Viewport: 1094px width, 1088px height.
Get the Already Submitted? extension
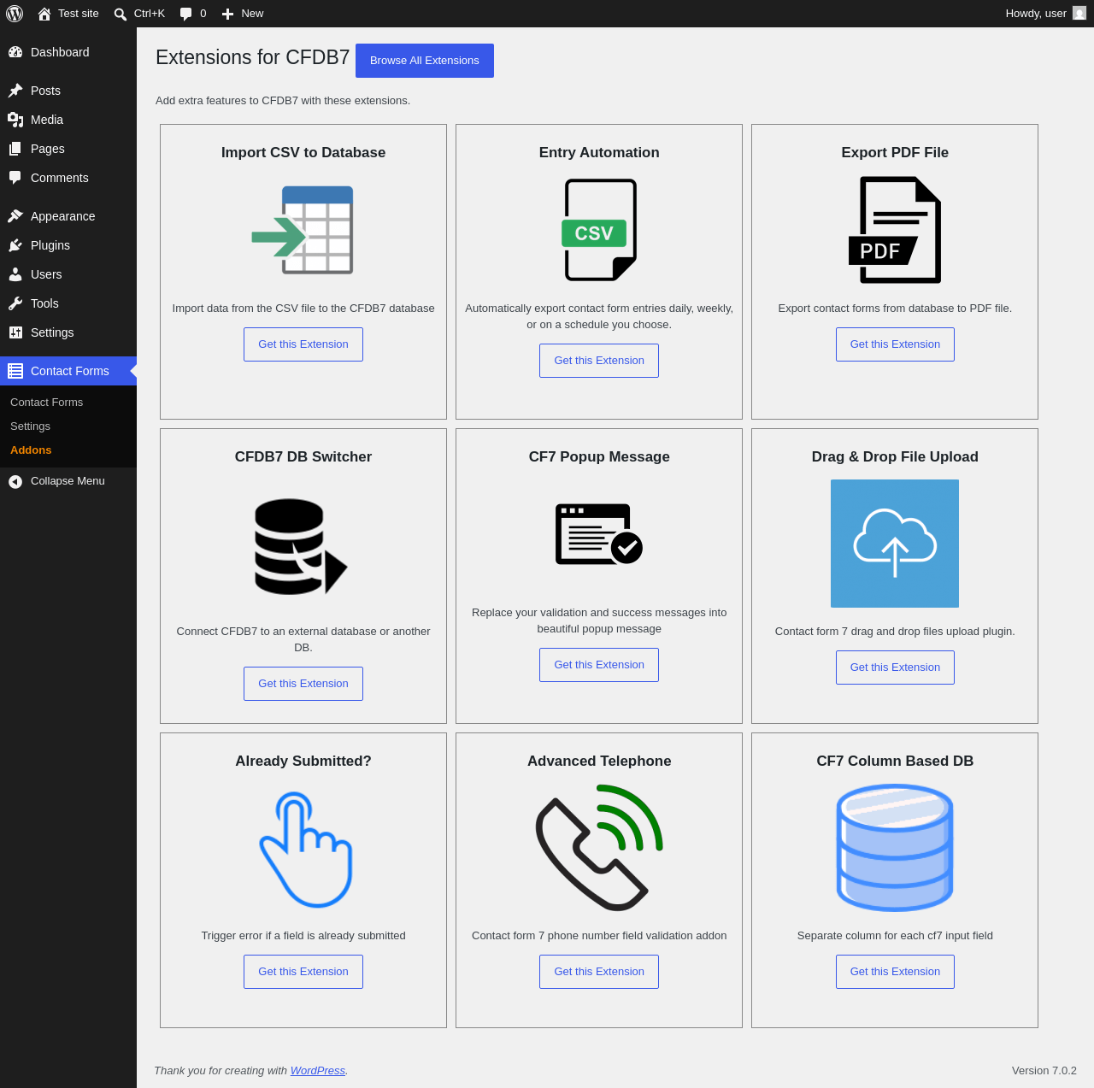[303, 972]
